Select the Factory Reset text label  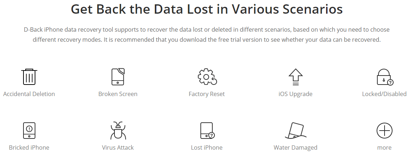[x=207, y=94]
